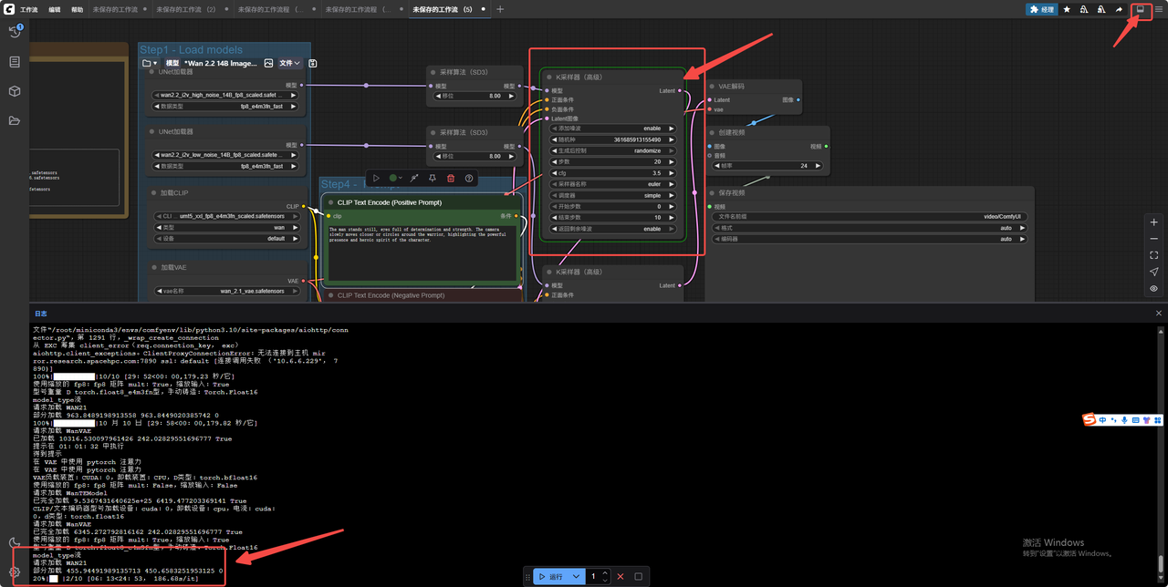Increase the batch count stepper
1168x587 pixels.
[604, 573]
